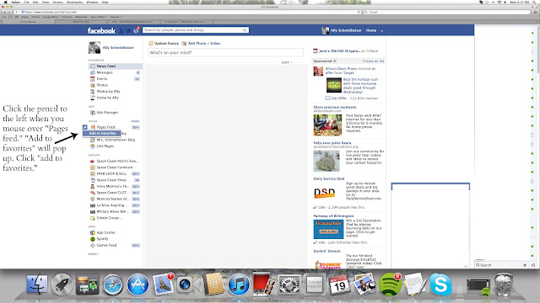
Task: Open messages icon in Facebook header
Action: tap(128, 31)
